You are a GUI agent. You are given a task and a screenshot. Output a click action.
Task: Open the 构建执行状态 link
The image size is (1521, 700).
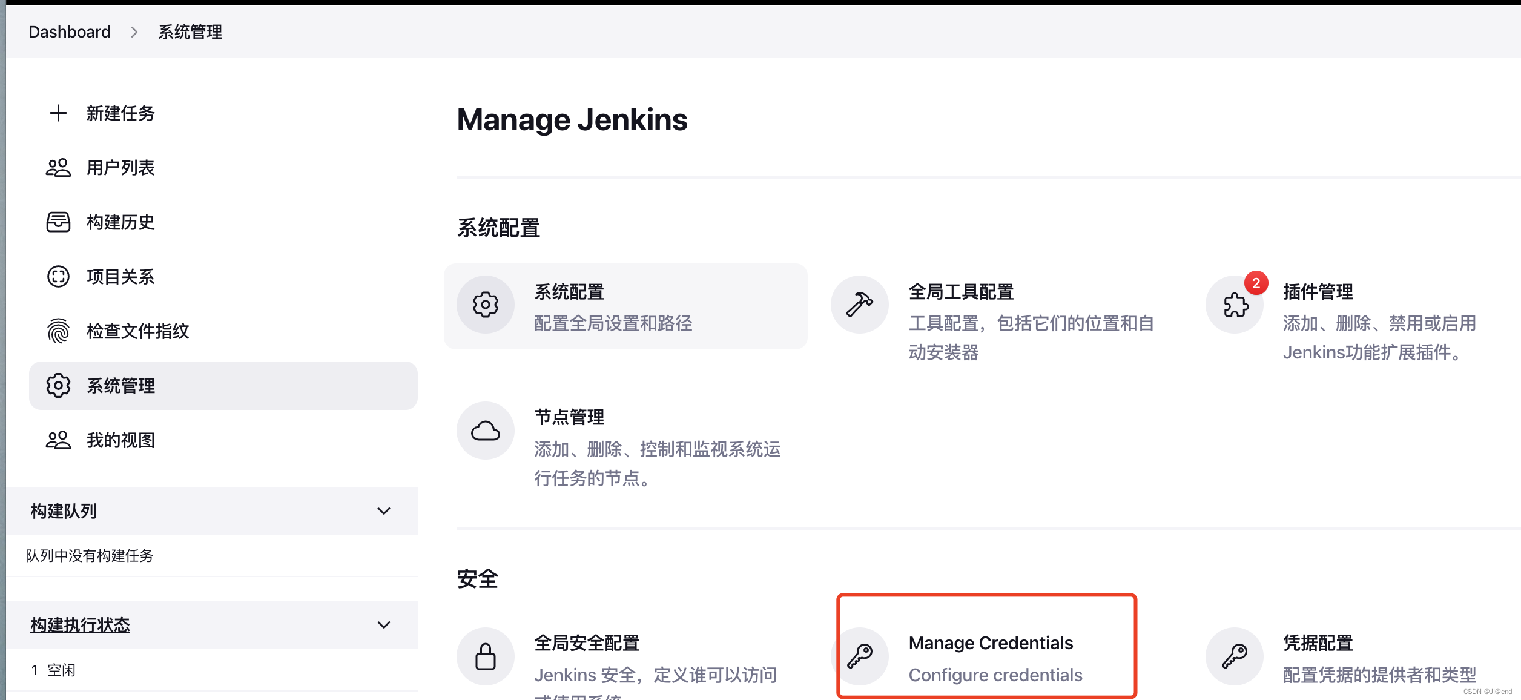[x=81, y=625]
